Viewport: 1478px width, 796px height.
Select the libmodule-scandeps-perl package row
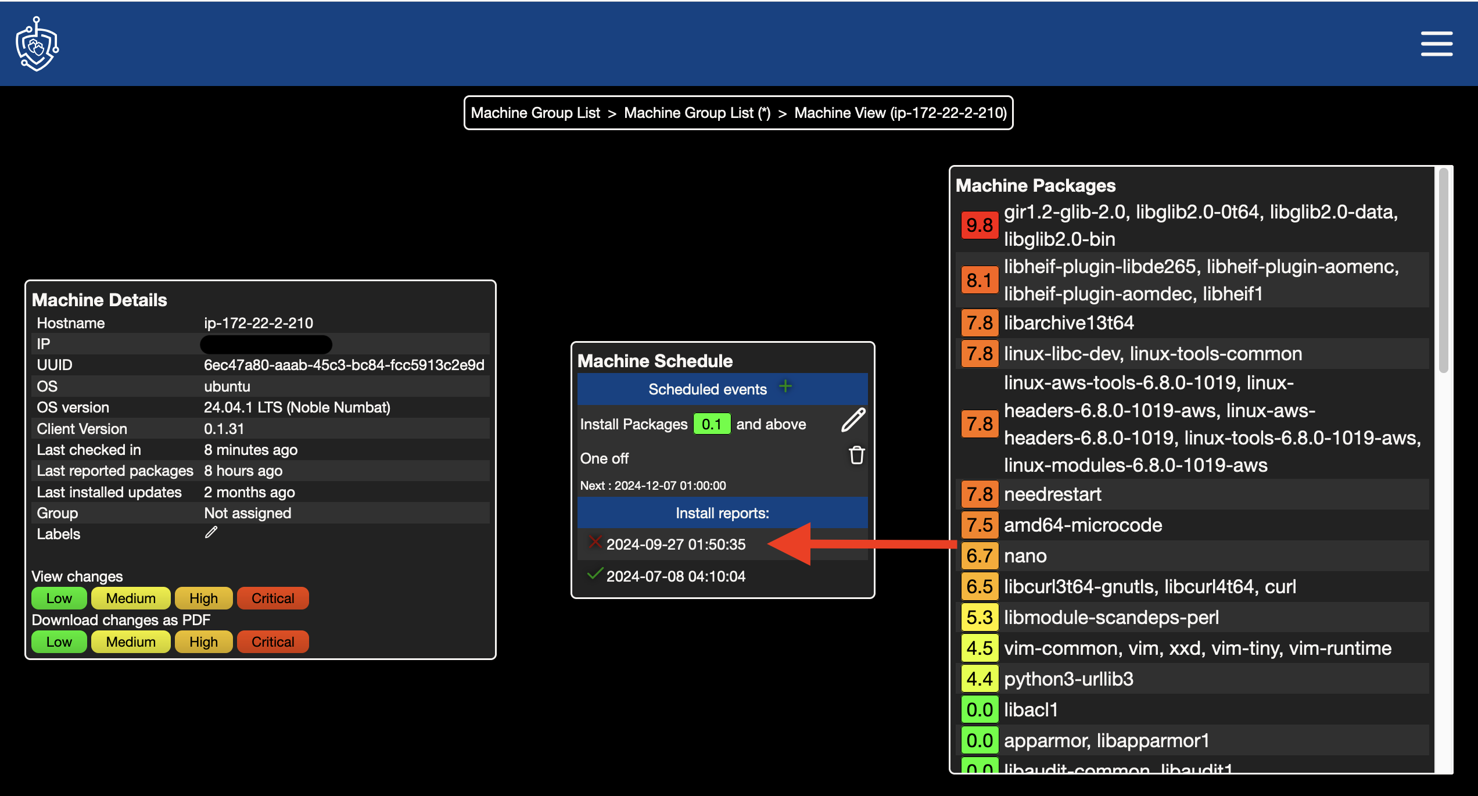(x=1192, y=617)
